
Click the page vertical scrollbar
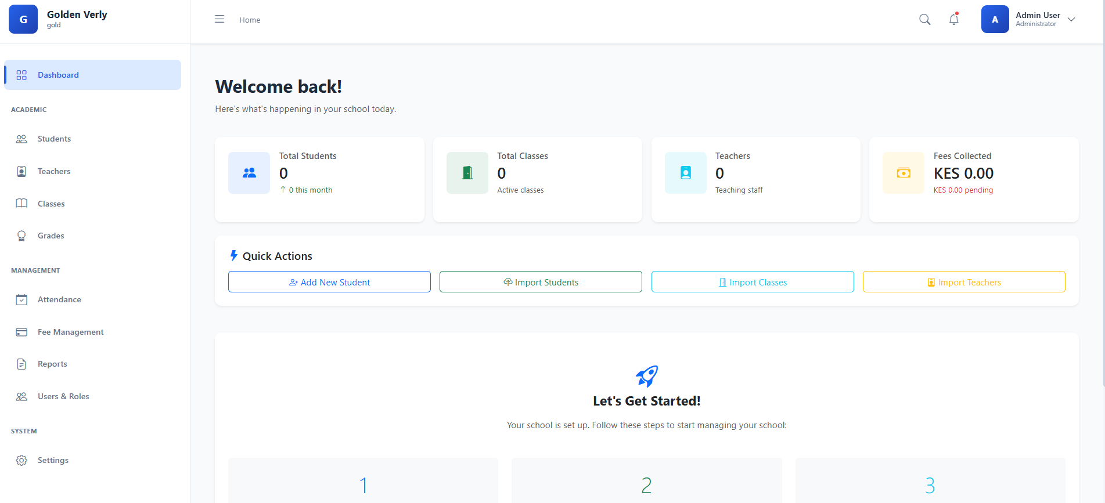click(x=1103, y=193)
